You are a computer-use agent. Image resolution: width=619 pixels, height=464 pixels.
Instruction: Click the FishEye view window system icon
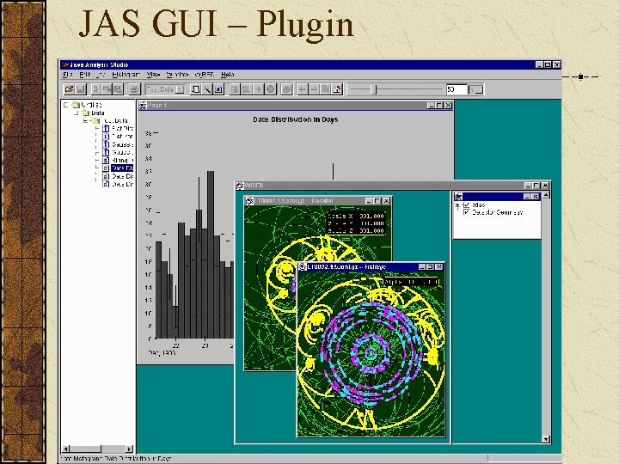pyautogui.click(x=303, y=267)
